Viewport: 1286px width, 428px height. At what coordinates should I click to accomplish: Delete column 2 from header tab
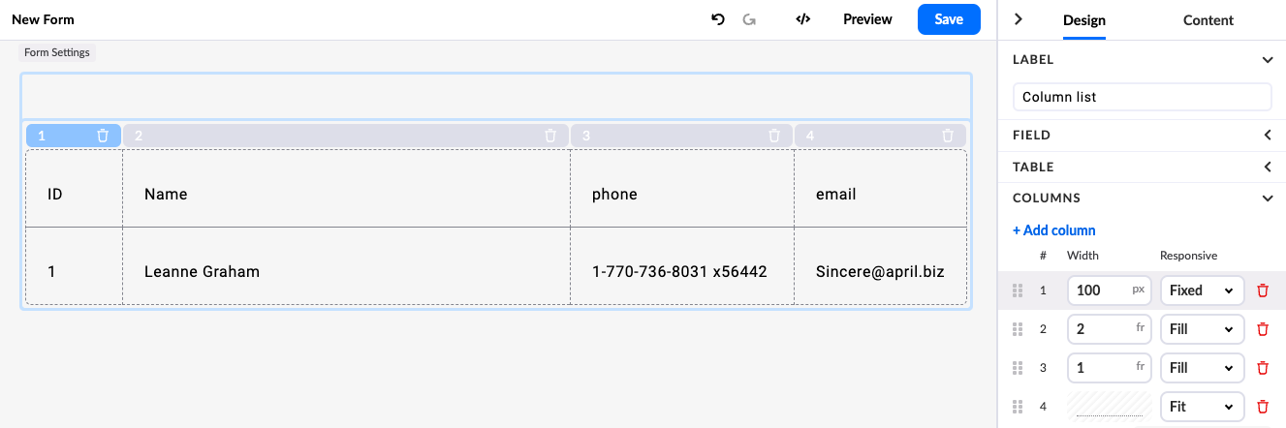point(550,136)
